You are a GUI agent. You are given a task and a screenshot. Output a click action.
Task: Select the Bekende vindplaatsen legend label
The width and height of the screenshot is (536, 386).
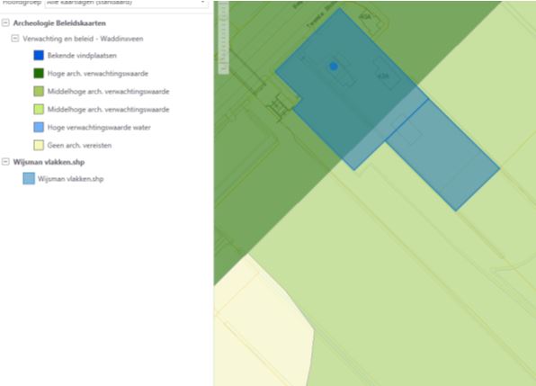82,56
